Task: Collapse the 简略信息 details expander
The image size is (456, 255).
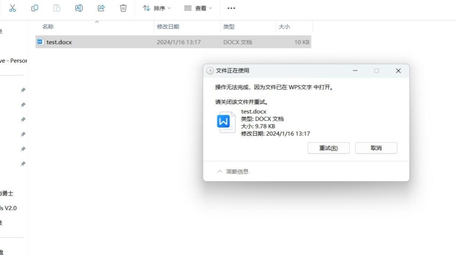Action: pyautogui.click(x=233, y=172)
